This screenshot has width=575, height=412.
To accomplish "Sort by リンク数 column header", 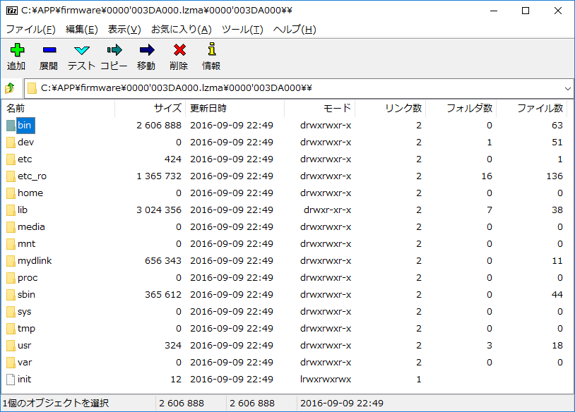I will 390,108.
